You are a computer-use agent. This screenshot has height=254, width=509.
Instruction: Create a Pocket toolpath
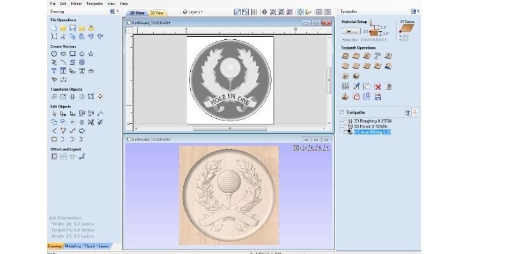[356, 56]
